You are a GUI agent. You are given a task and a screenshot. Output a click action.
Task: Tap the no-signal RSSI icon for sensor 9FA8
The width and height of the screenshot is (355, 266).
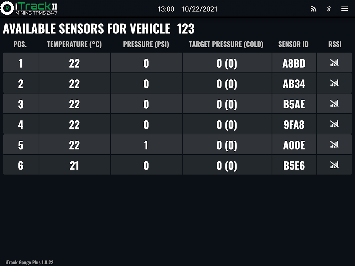pos(334,124)
